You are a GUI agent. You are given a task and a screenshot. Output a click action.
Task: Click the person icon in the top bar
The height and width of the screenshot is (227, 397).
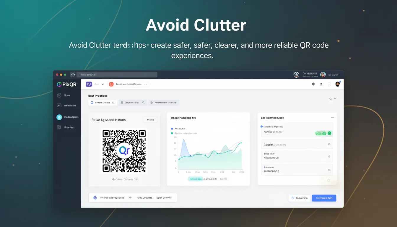(x=321, y=84)
